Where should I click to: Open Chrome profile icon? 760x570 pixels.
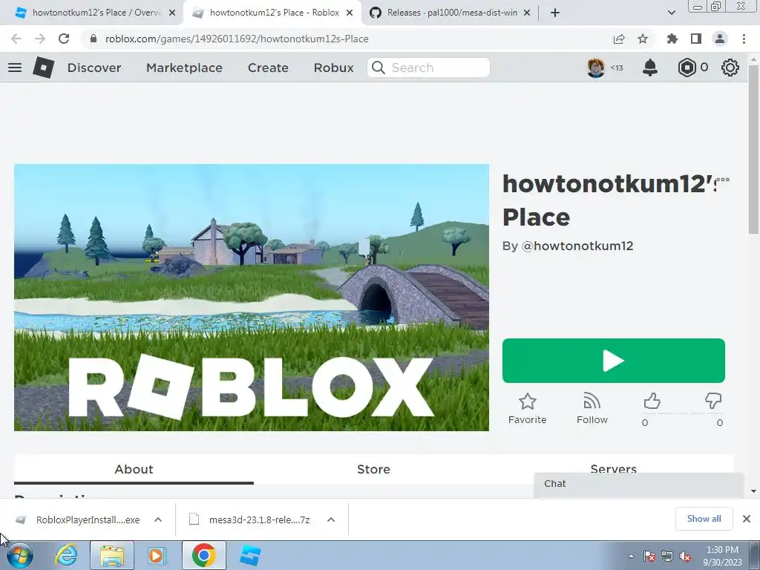[720, 39]
